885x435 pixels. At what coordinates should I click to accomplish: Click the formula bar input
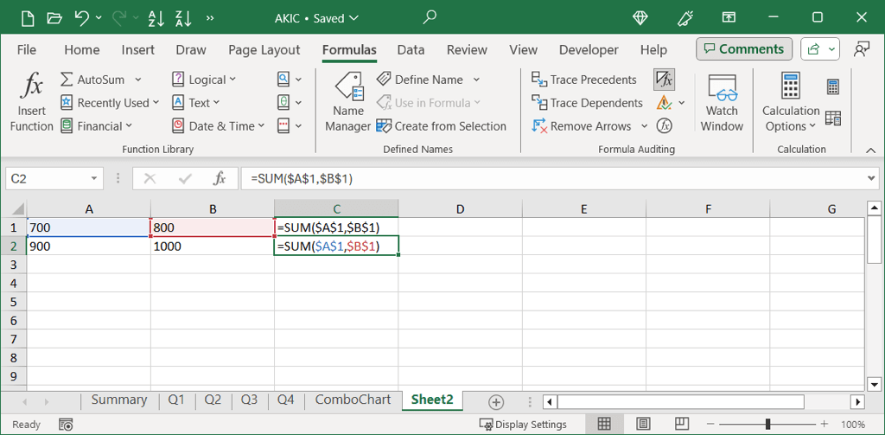coord(553,179)
